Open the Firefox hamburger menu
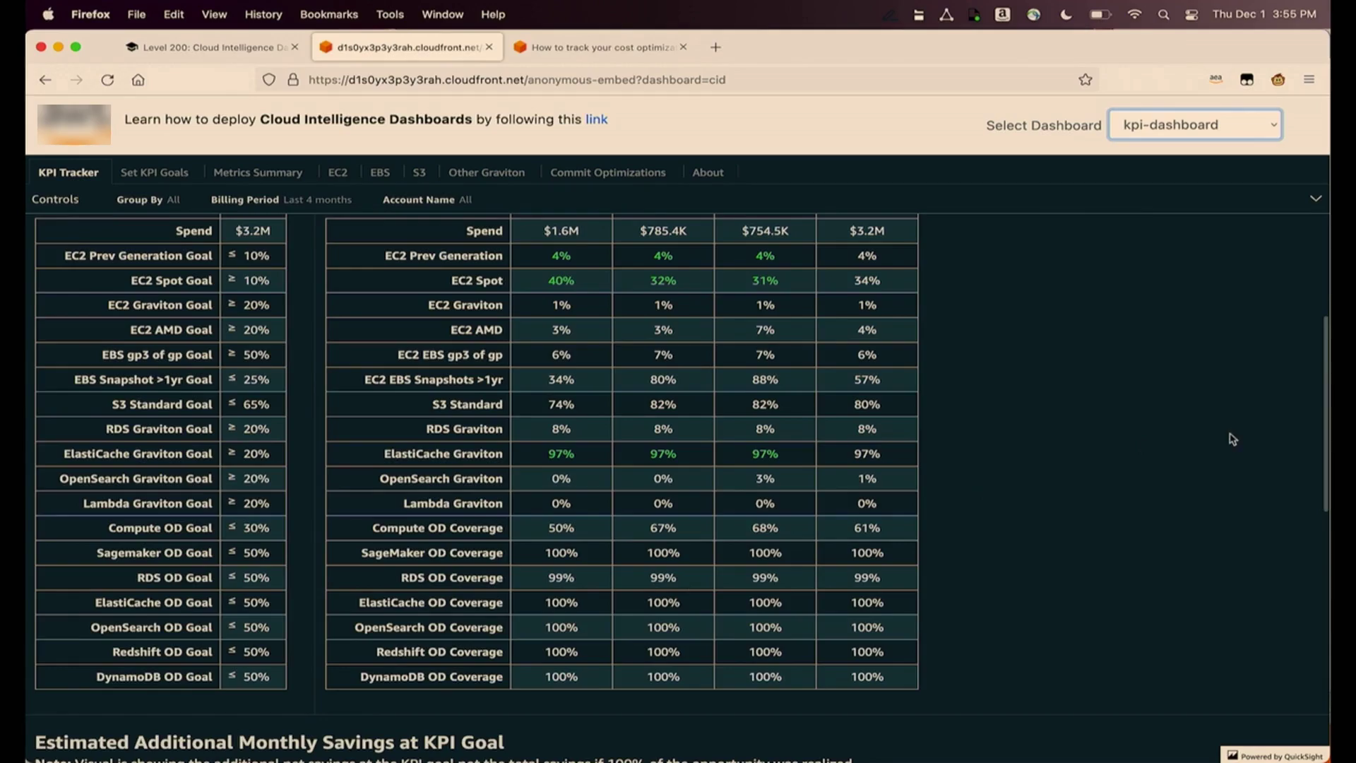1356x763 pixels. pyautogui.click(x=1309, y=80)
